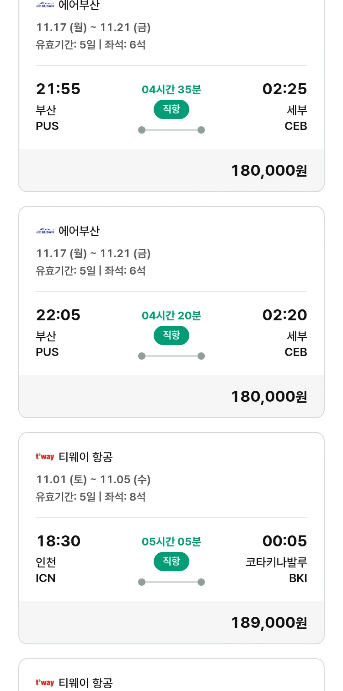Screen dimensions: 343x691
Task: Tap the t'way logo in the bottom-most card
Action: (x=45, y=683)
